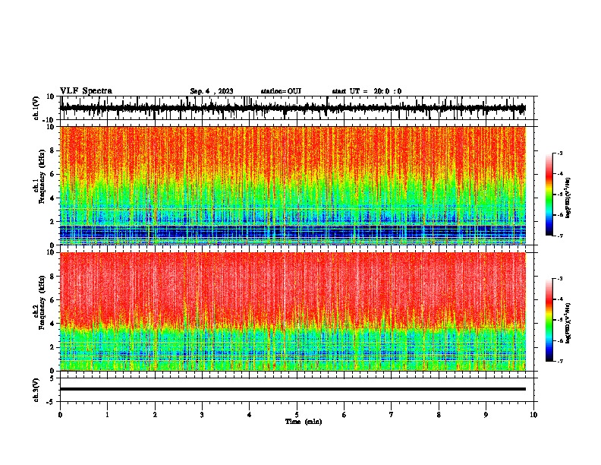Click the "VLF Spectra" title text

(x=86, y=90)
